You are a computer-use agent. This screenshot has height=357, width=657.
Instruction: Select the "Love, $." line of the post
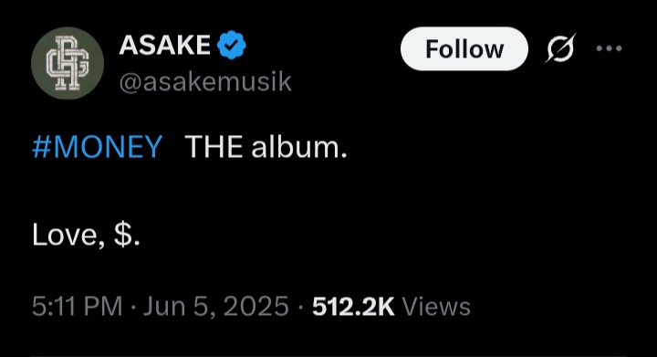click(x=86, y=235)
